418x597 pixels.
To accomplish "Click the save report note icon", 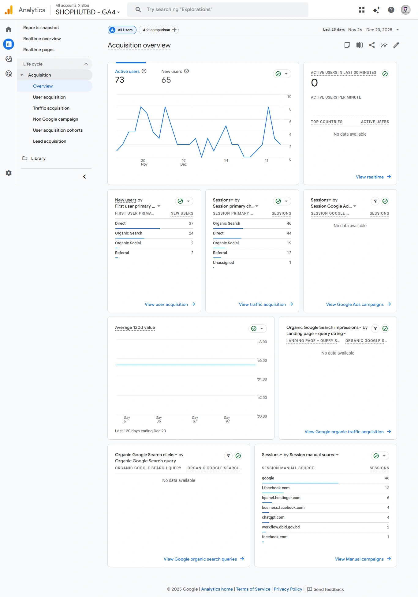I will click(347, 45).
